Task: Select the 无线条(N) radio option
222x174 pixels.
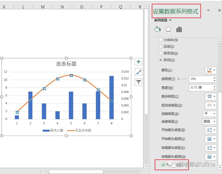Action: [160, 40]
